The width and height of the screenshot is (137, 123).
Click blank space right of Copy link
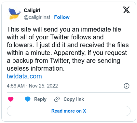pos(107,99)
